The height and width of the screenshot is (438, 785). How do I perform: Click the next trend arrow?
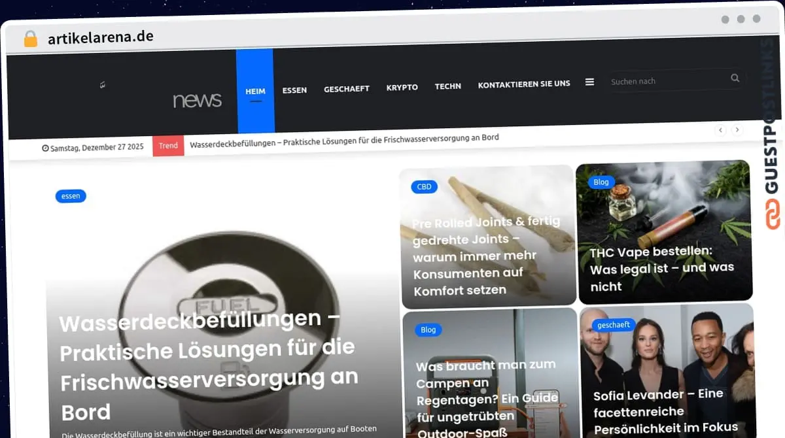[x=737, y=130]
